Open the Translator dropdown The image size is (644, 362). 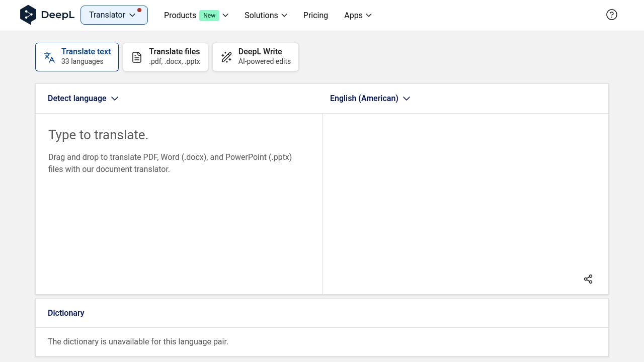[x=114, y=15]
